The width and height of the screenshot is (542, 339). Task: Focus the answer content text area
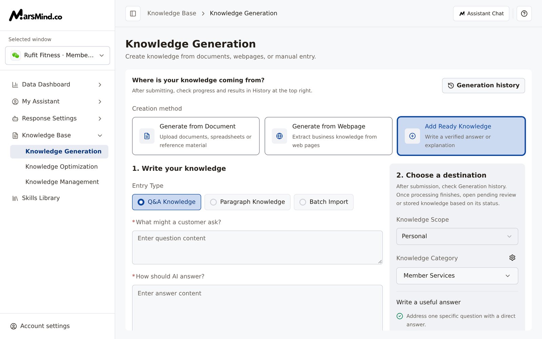click(x=257, y=308)
